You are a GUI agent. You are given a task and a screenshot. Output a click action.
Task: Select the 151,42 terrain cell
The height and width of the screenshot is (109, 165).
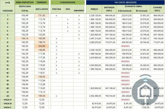click(42, 15)
